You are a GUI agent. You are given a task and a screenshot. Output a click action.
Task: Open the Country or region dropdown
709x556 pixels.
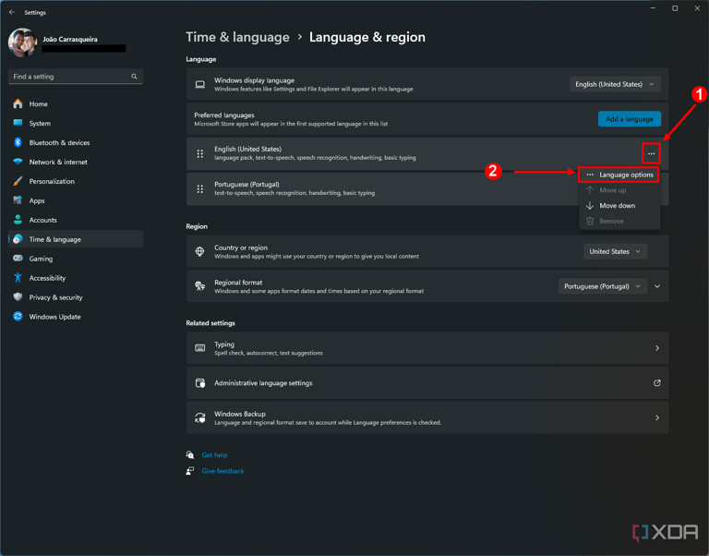pos(615,251)
